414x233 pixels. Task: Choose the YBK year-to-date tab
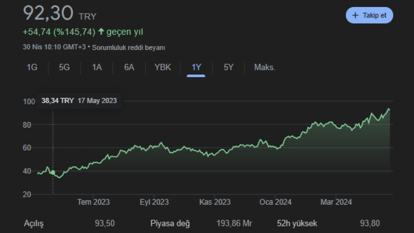163,67
